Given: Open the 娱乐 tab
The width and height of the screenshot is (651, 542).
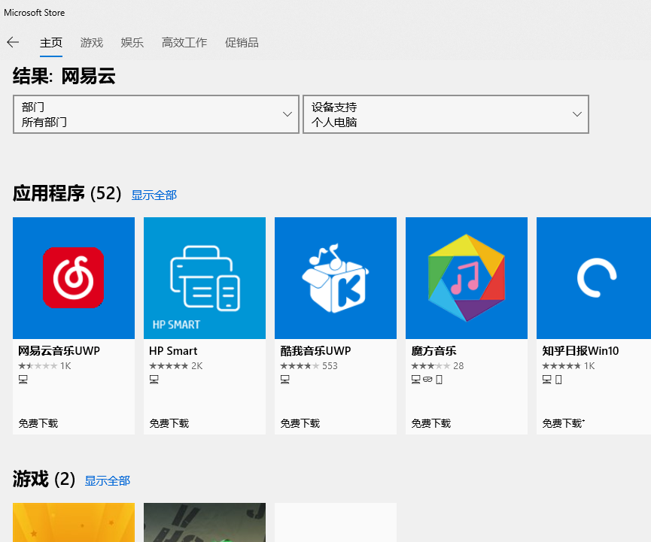Looking at the screenshot, I should [132, 43].
